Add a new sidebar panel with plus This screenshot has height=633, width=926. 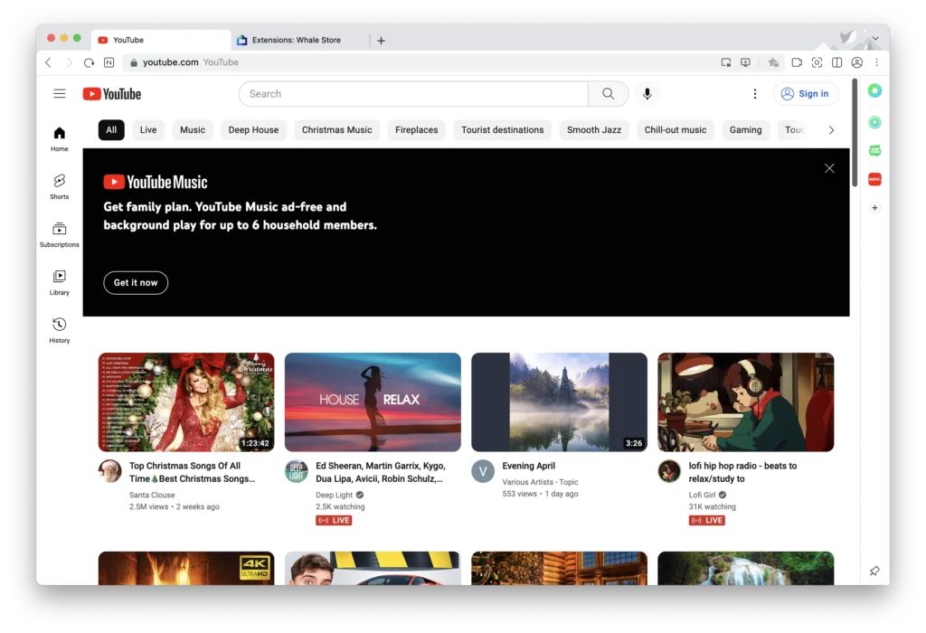click(x=874, y=208)
